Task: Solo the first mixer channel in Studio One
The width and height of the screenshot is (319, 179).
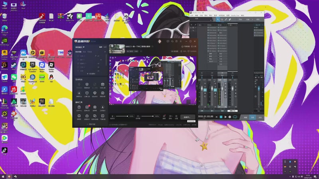Action: pyautogui.click(x=205, y=87)
